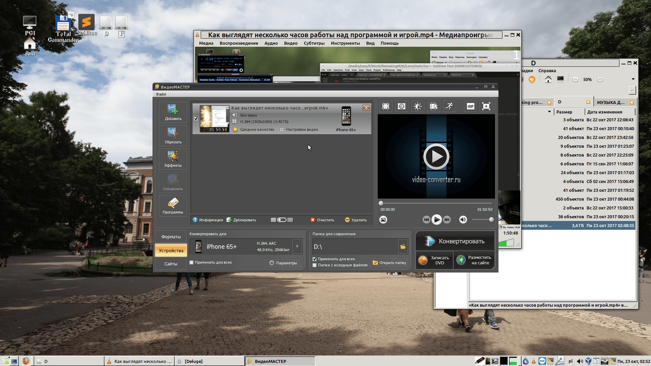This screenshot has height=366, width=651.
Task: Click the D:\ save folder path field
Action: (355, 247)
